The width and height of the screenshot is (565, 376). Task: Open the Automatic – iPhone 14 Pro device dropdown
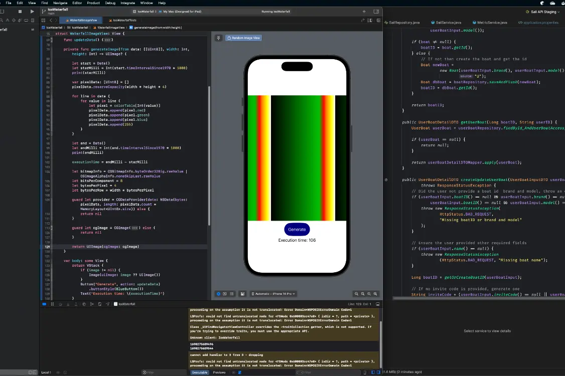273,294
